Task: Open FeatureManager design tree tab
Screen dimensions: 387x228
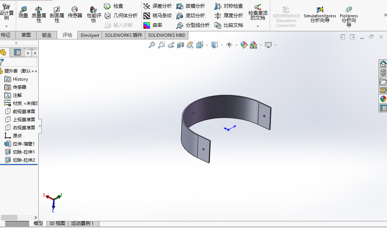Action: (3, 52)
